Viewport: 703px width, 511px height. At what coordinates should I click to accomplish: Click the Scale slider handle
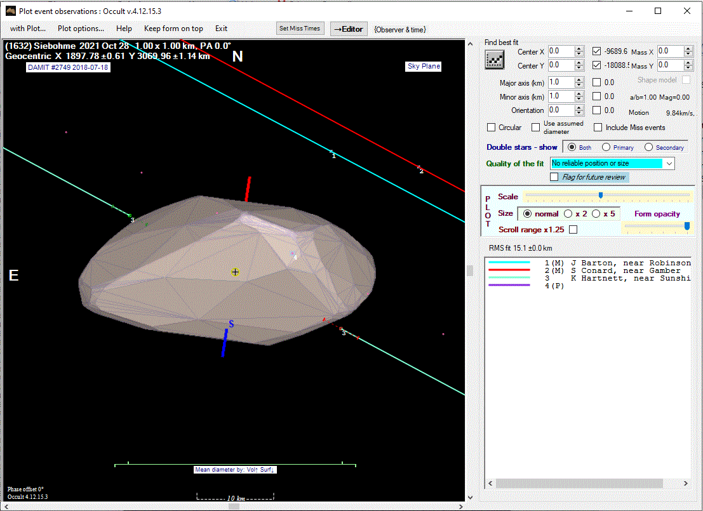click(601, 196)
